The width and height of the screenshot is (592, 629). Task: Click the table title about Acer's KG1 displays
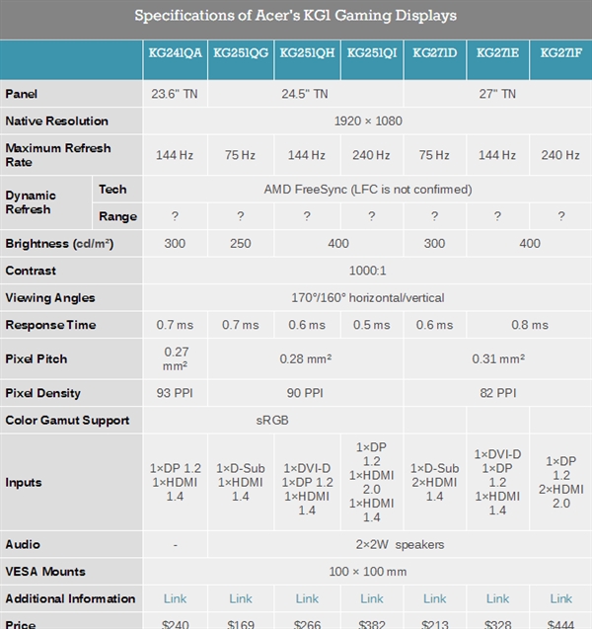pyautogui.click(x=296, y=16)
